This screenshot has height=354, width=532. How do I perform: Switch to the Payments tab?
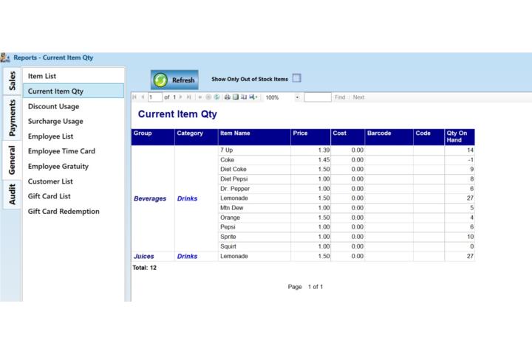tap(12, 117)
